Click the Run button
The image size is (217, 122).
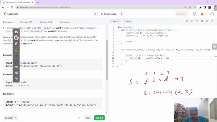click(x=87, y=118)
